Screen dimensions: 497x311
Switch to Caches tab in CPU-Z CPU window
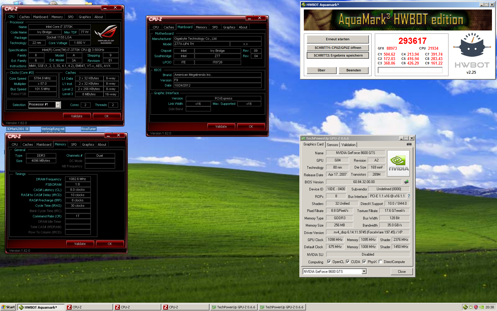(x=25, y=17)
